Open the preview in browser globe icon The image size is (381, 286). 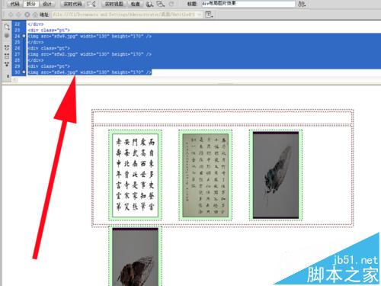[x=150, y=4]
